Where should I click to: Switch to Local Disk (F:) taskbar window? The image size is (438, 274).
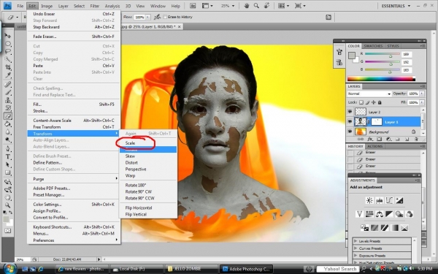point(137,269)
